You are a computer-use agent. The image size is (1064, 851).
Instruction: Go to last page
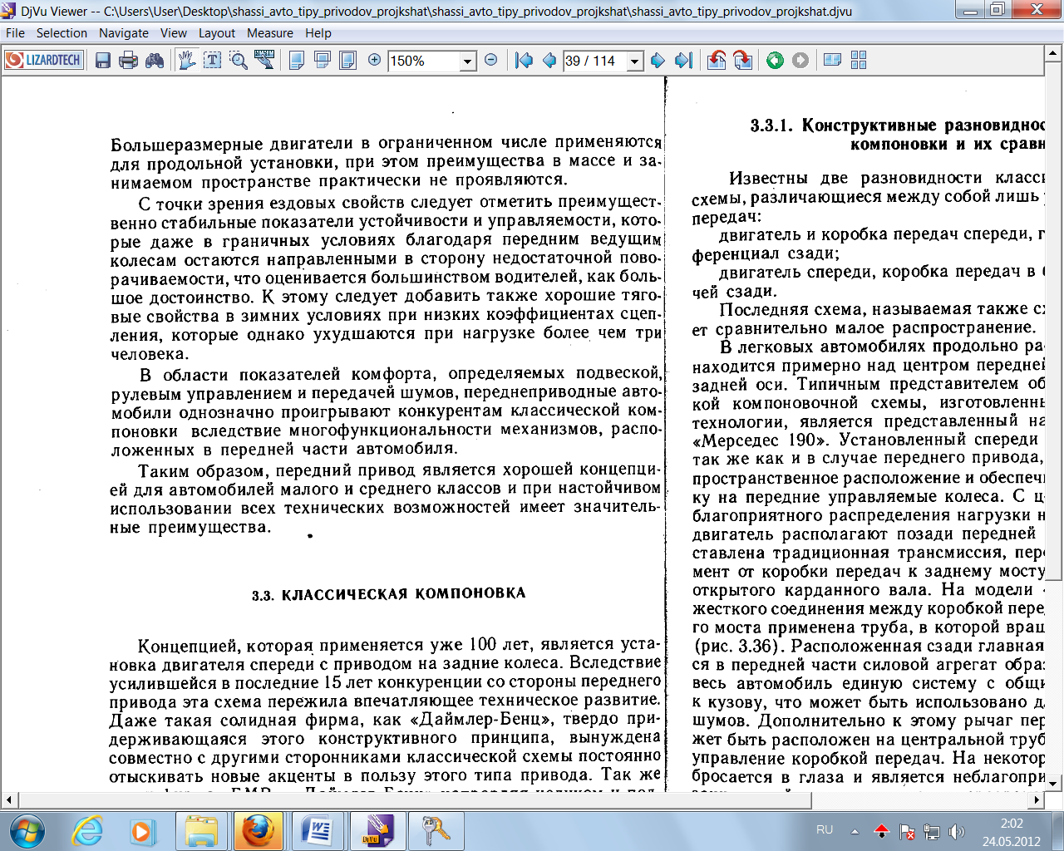click(x=683, y=61)
